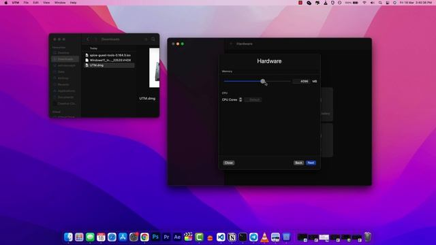
Task: Open Notion from the Dock
Action: 232,237
